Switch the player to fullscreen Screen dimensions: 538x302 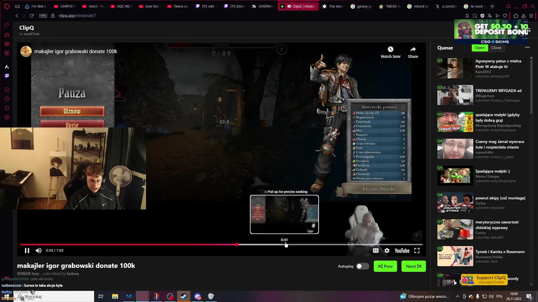[x=417, y=250]
